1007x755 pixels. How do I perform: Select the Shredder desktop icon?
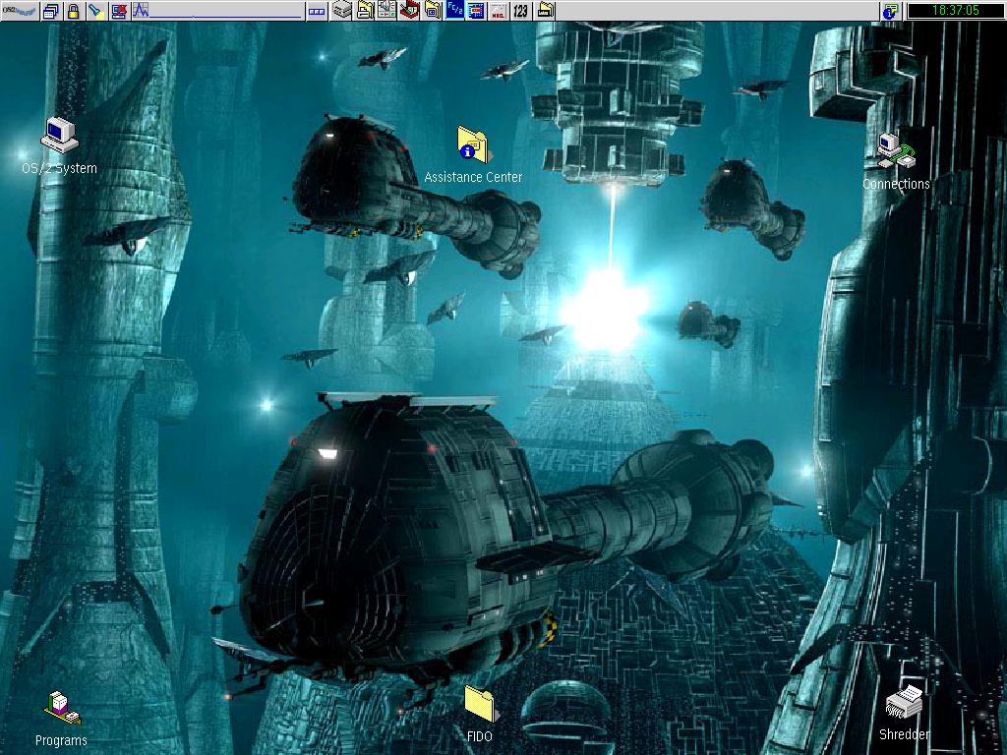click(x=905, y=713)
